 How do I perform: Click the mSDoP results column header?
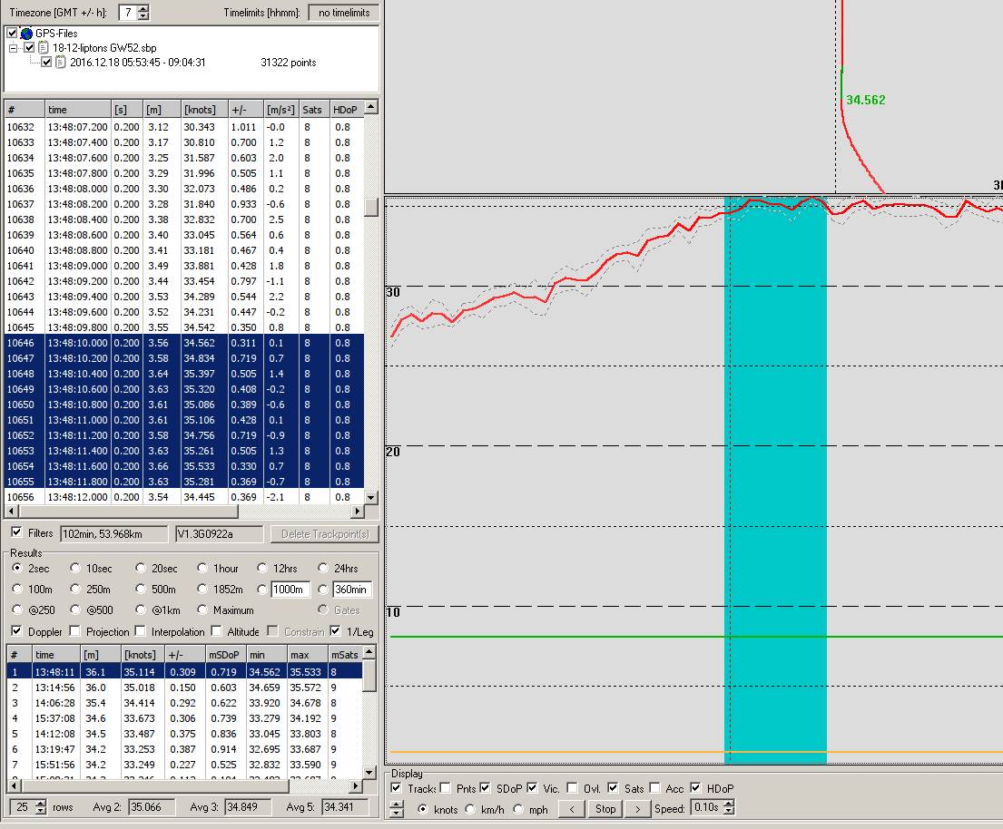(223, 654)
